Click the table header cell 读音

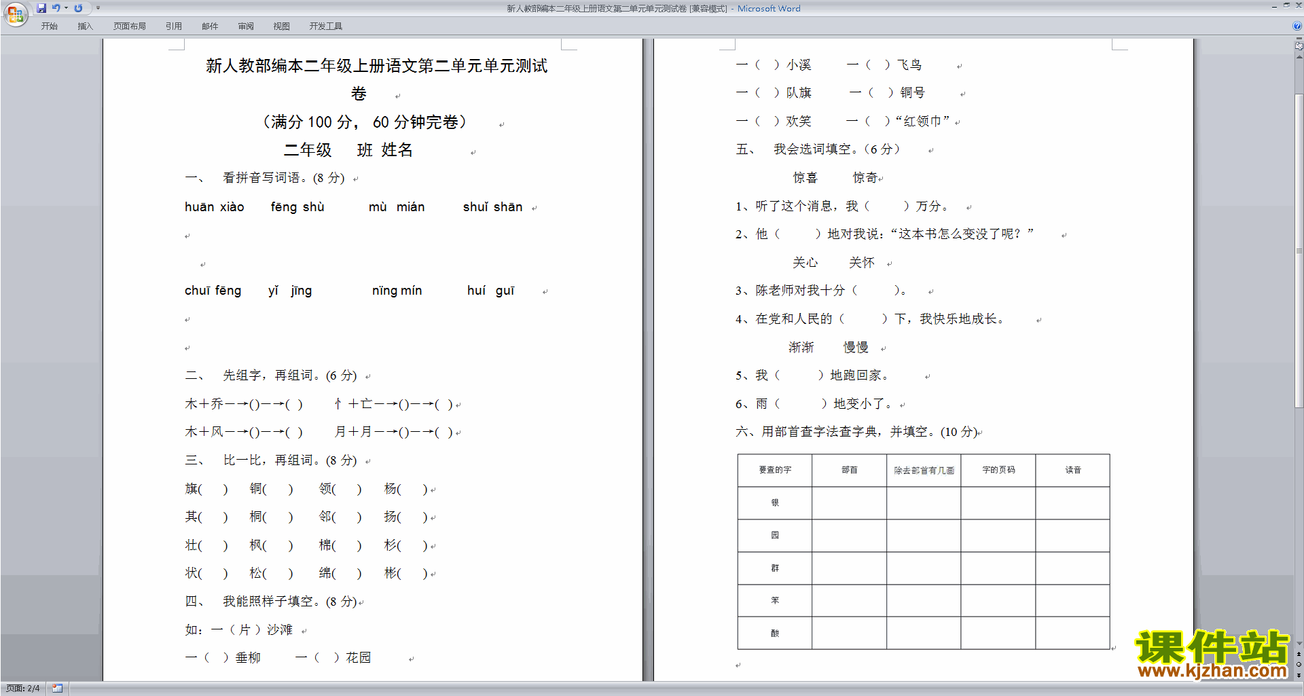(1073, 471)
